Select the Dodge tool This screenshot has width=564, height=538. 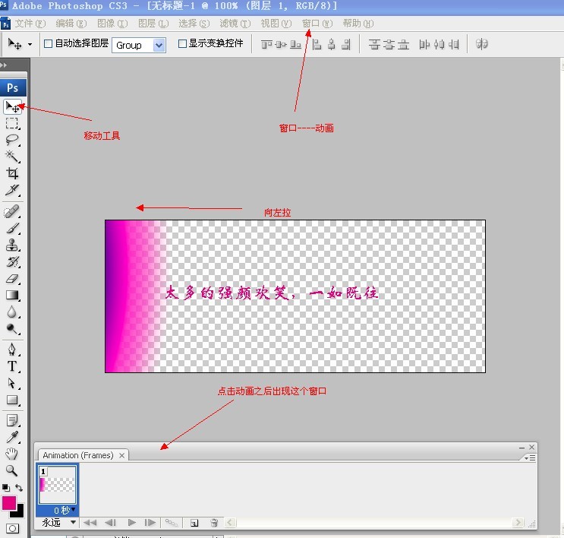point(12,328)
